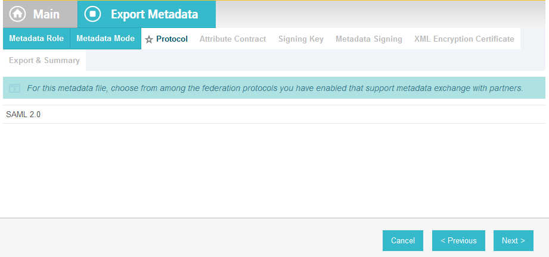
Task: Go back to the Metadata Role step
Action: (36, 39)
